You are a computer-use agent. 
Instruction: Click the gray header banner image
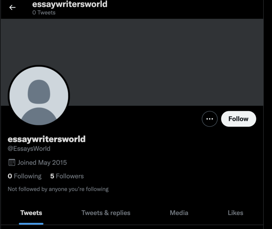point(132,62)
